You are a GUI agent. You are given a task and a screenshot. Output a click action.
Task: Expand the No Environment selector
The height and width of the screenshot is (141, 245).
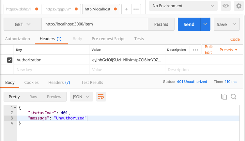point(183,6)
